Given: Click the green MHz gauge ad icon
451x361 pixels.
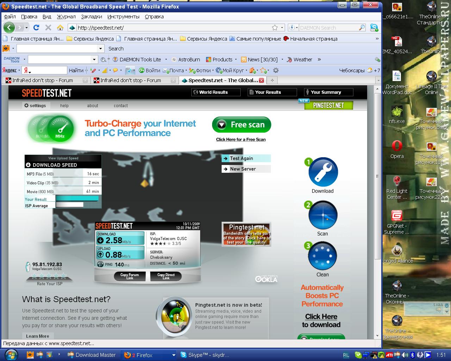Looking at the screenshot, I should (60, 129).
